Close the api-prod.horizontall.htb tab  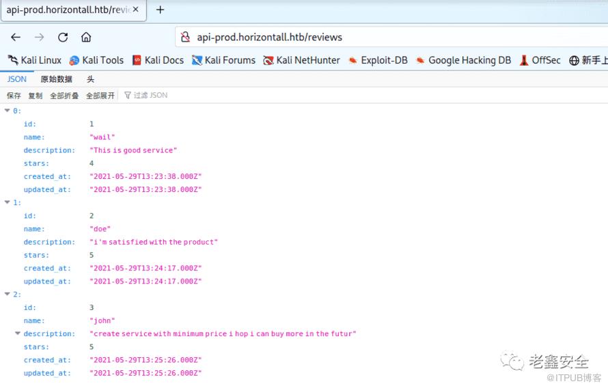pyautogui.click(x=136, y=10)
